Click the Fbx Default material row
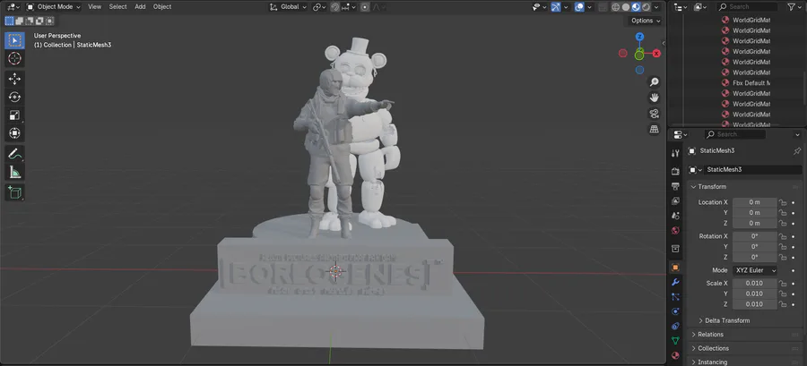Screen dimensions: 807x366 pos(746,82)
